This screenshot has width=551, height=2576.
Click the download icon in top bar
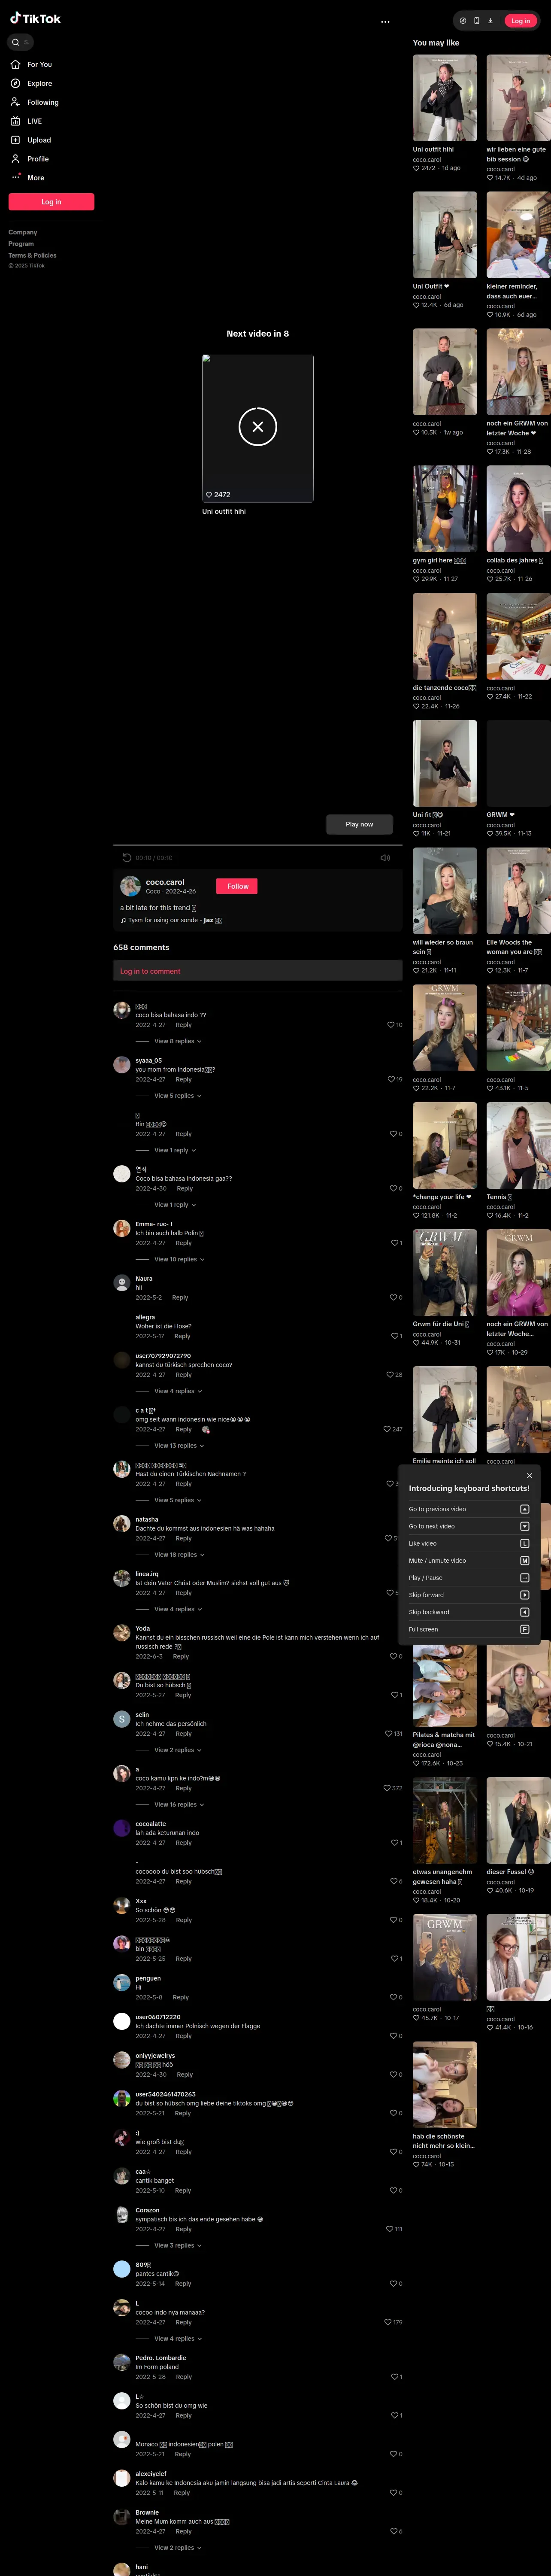click(490, 20)
